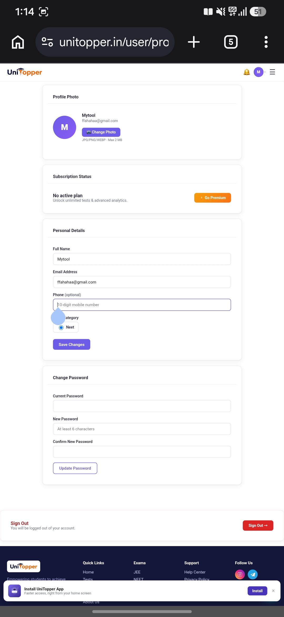The image size is (284, 617).
Task: View the open tabs switcher
Action: 231,42
